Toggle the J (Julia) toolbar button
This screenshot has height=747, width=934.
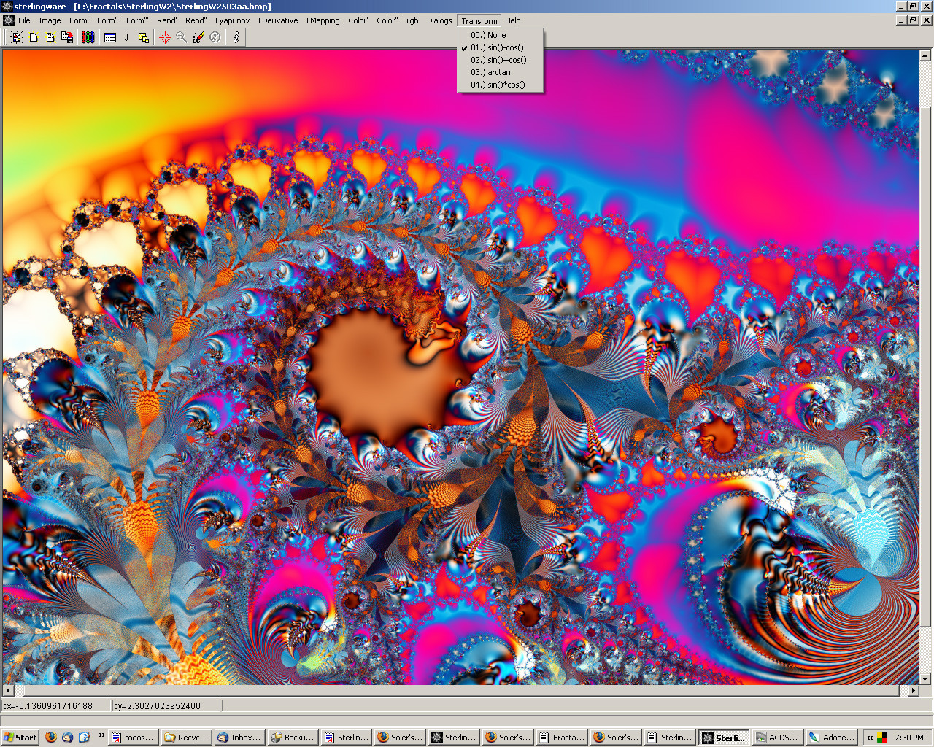127,37
